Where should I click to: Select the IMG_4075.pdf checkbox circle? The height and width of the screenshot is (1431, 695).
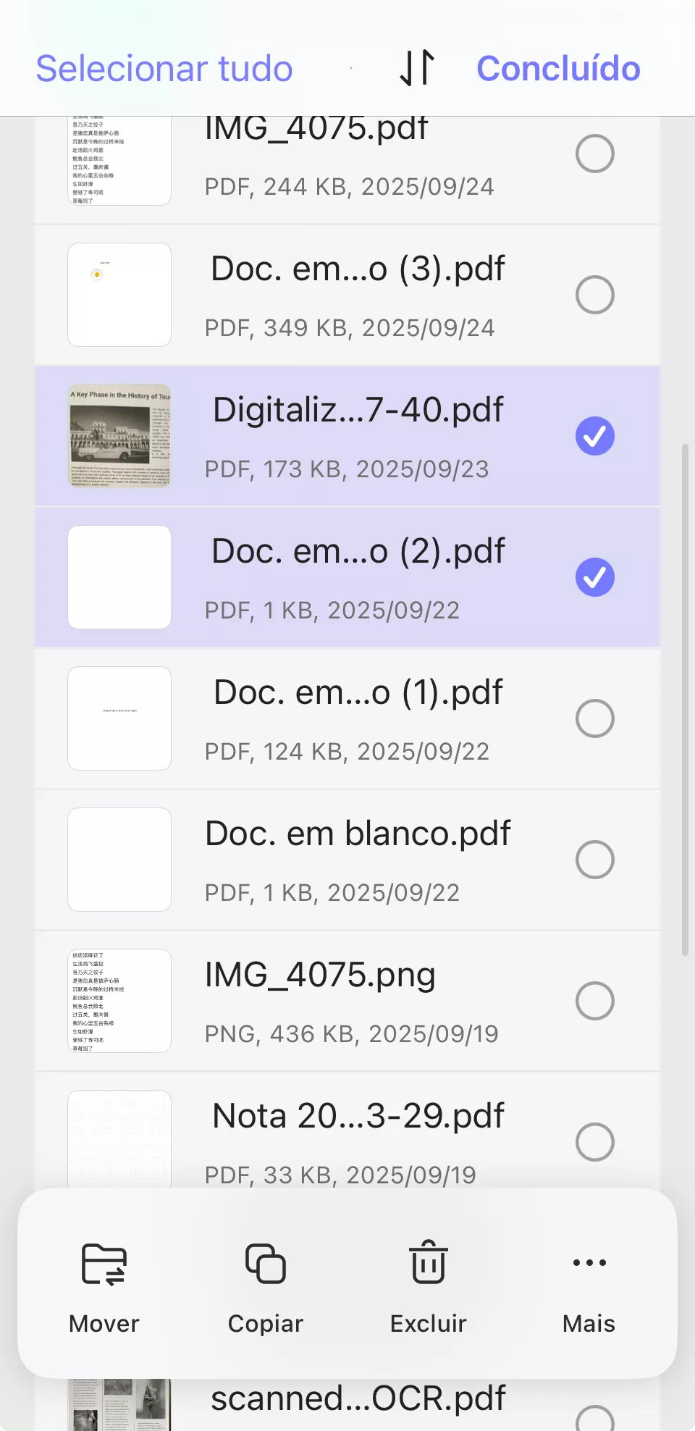click(x=595, y=154)
